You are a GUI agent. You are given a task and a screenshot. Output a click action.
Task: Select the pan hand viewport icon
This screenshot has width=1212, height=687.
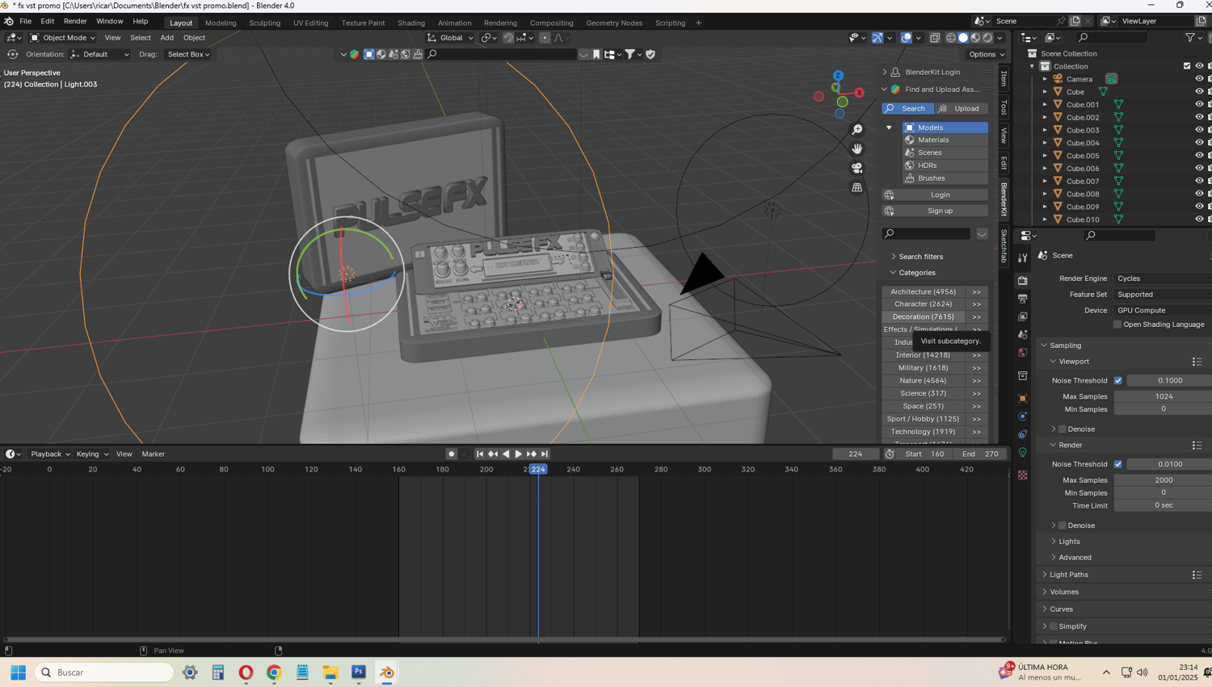click(x=856, y=149)
